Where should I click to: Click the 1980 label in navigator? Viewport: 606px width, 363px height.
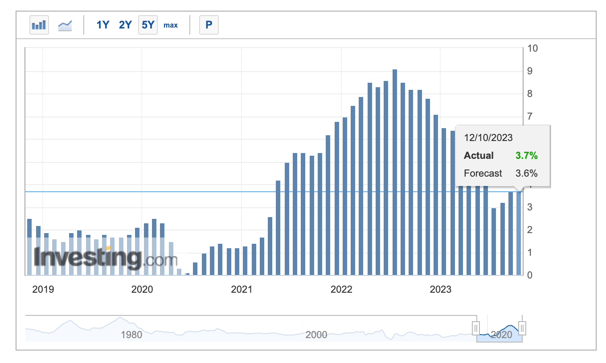(132, 335)
